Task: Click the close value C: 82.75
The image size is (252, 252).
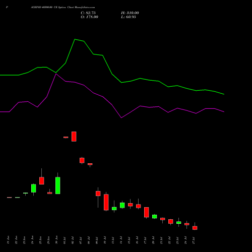Action: pos(88,13)
